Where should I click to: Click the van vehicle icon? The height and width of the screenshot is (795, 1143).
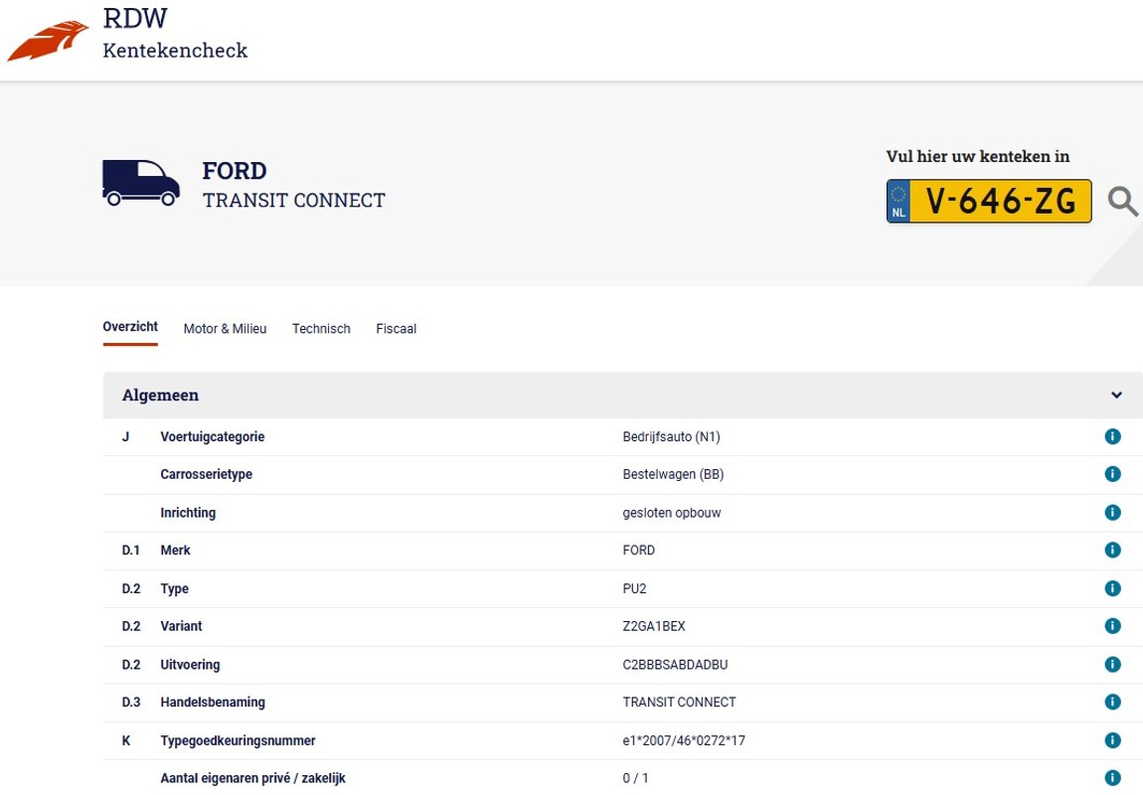tap(141, 183)
